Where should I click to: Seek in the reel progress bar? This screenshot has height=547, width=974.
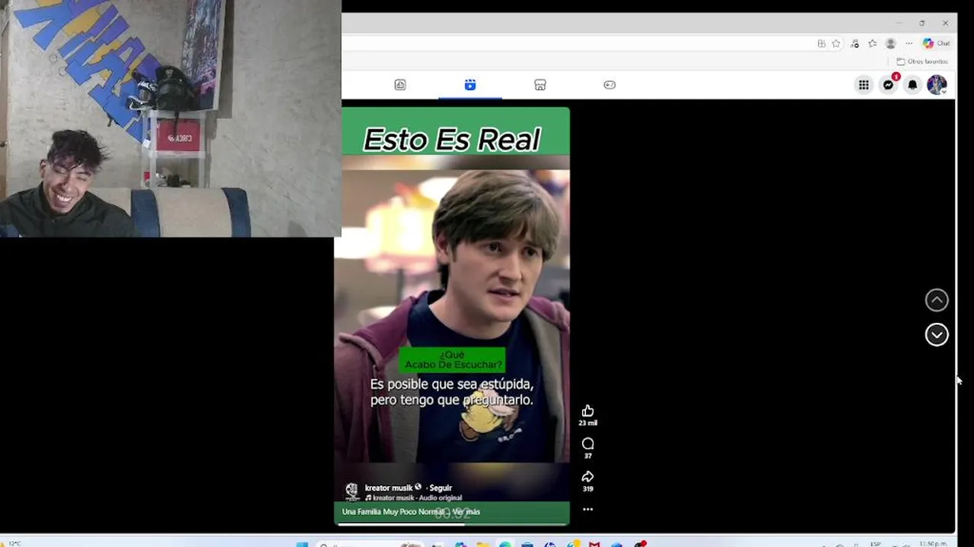[x=453, y=523]
